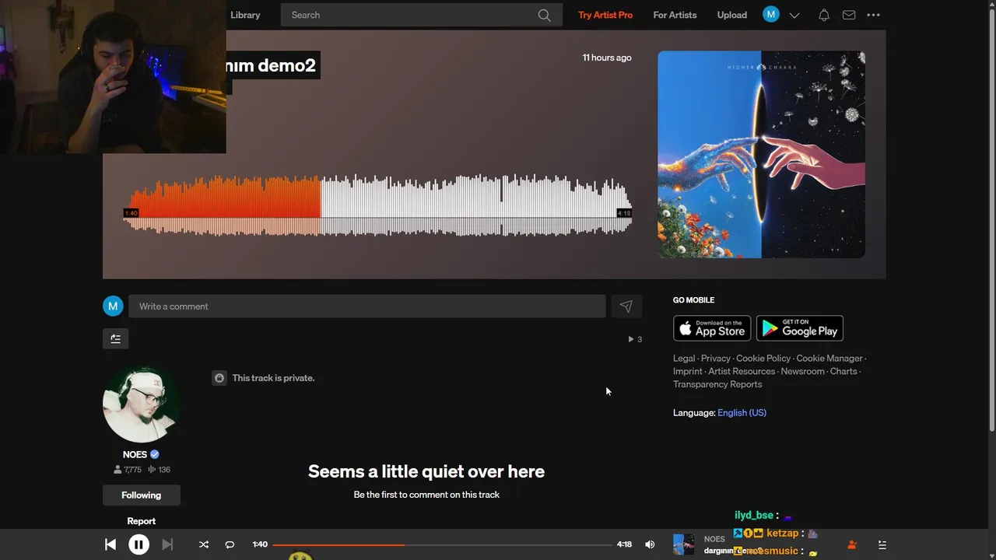Open the messages envelope icon
The image size is (996, 560).
coord(849,15)
